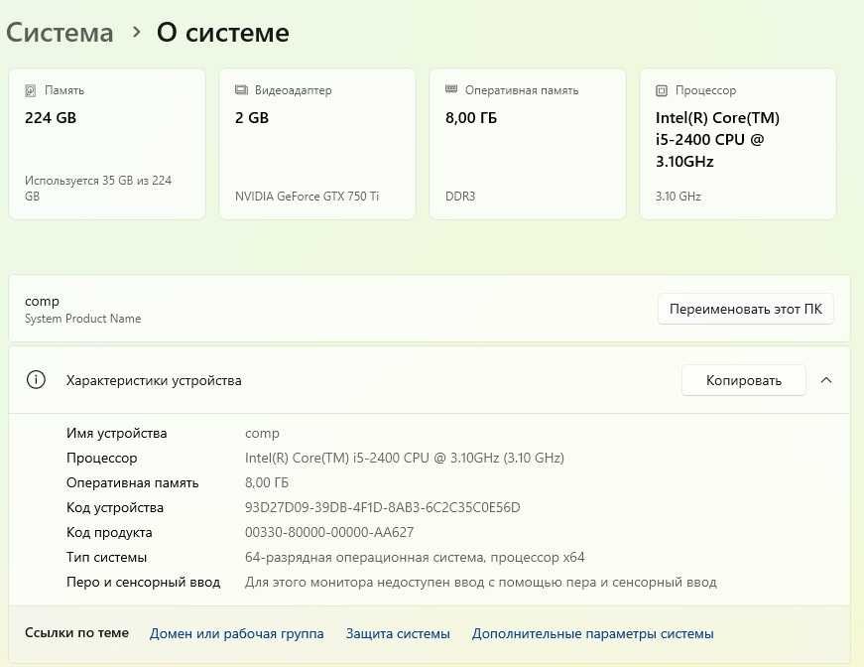The height and width of the screenshot is (667, 864).
Task: Click device name value 'comp' in specifications
Action: tap(262, 434)
